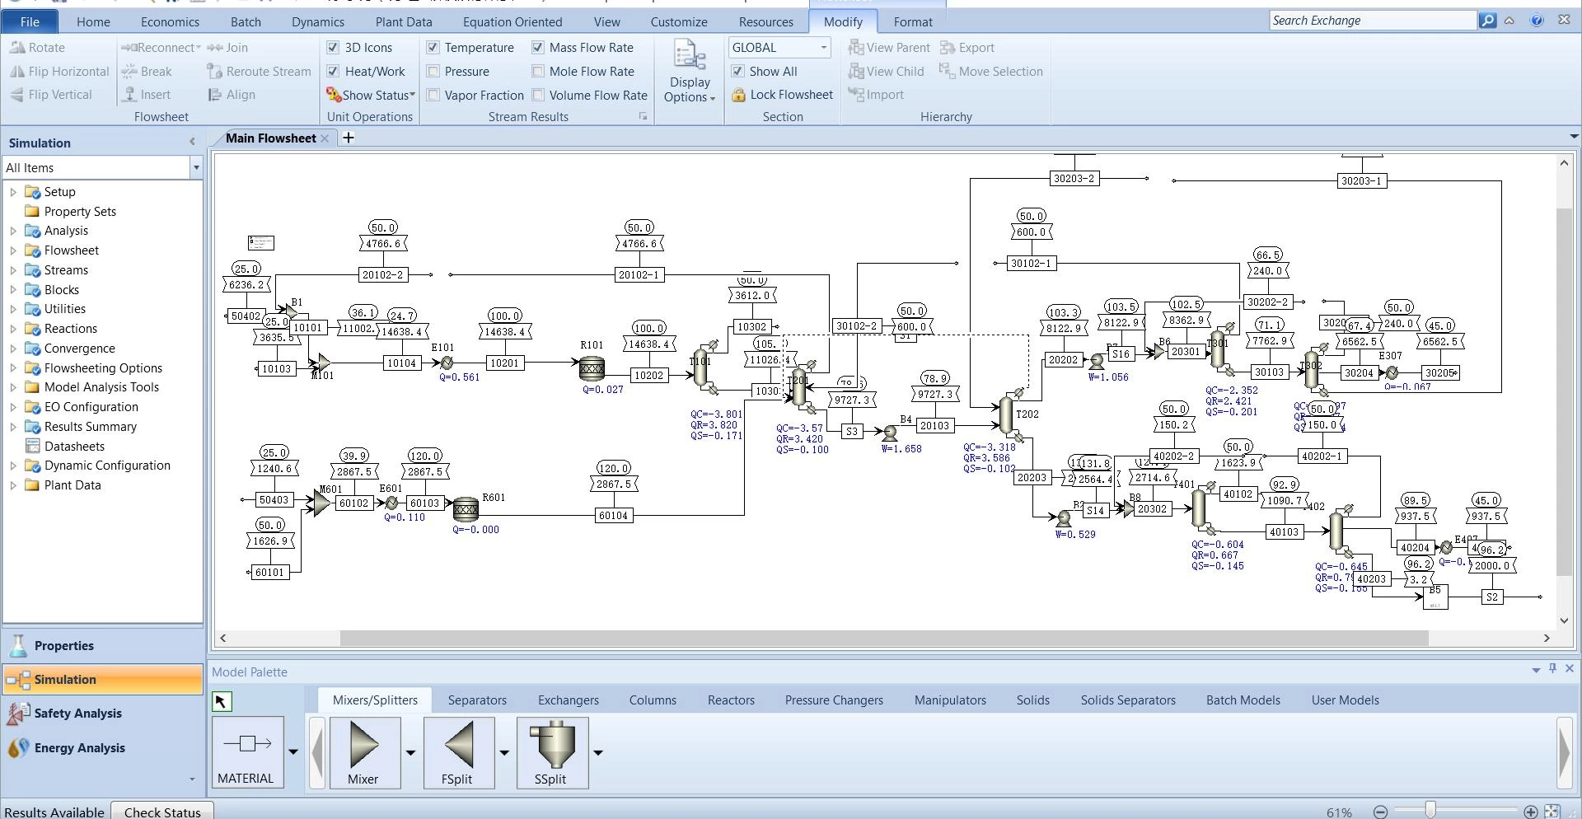Open the Equation Oriented ribbon tab
Viewport: 1582px width, 819px height.
click(x=512, y=22)
